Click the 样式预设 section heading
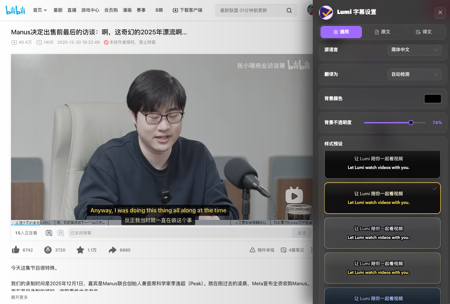 [333, 144]
